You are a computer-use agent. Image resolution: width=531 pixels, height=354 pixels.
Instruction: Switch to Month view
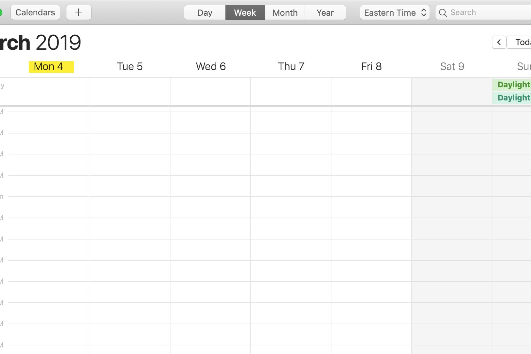click(x=285, y=13)
